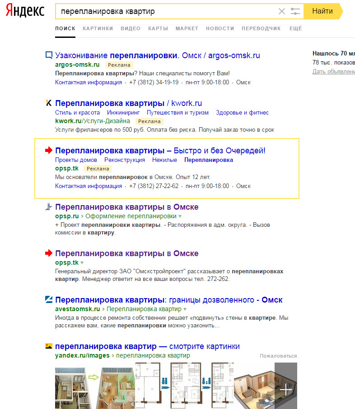This screenshot has height=409, width=355.
Task: Click the opsp.ru favicon icon
Action: [x=49, y=207]
